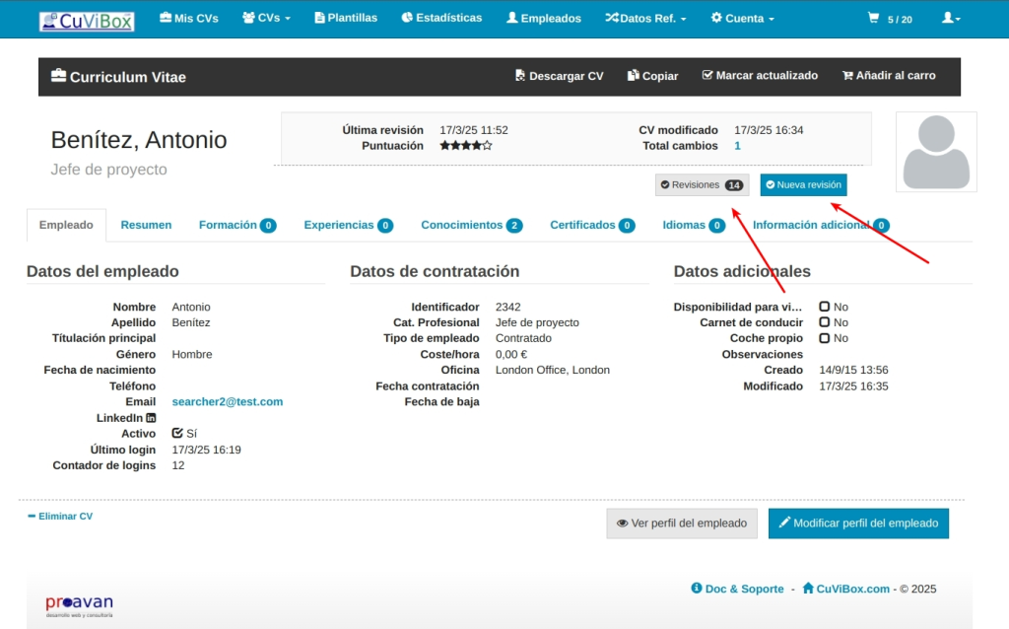Open the Estadísticas menu item
The image size is (1009, 629).
(441, 19)
